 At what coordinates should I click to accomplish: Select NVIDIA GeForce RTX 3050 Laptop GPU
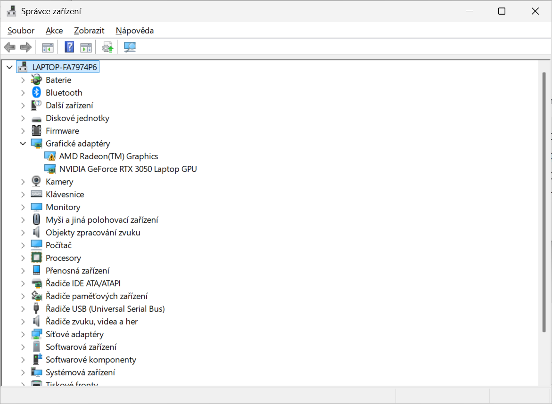coord(128,169)
